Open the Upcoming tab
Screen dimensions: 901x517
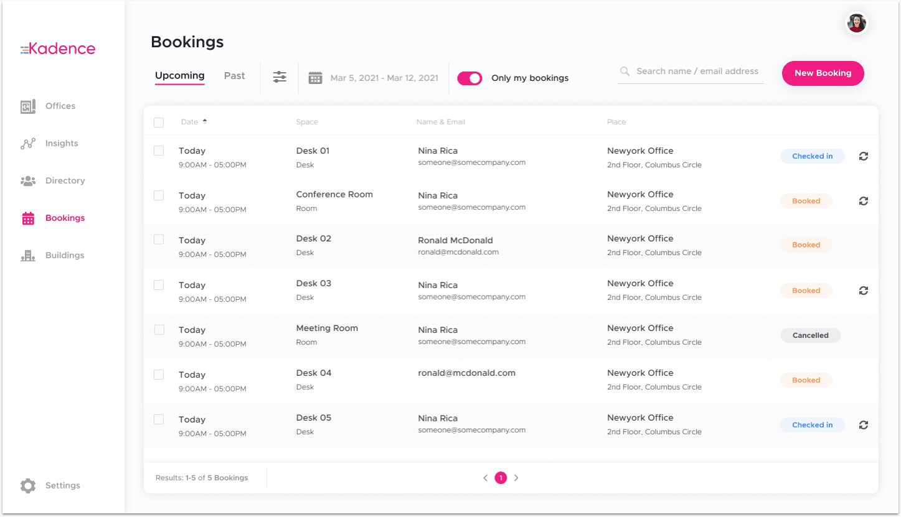[179, 75]
